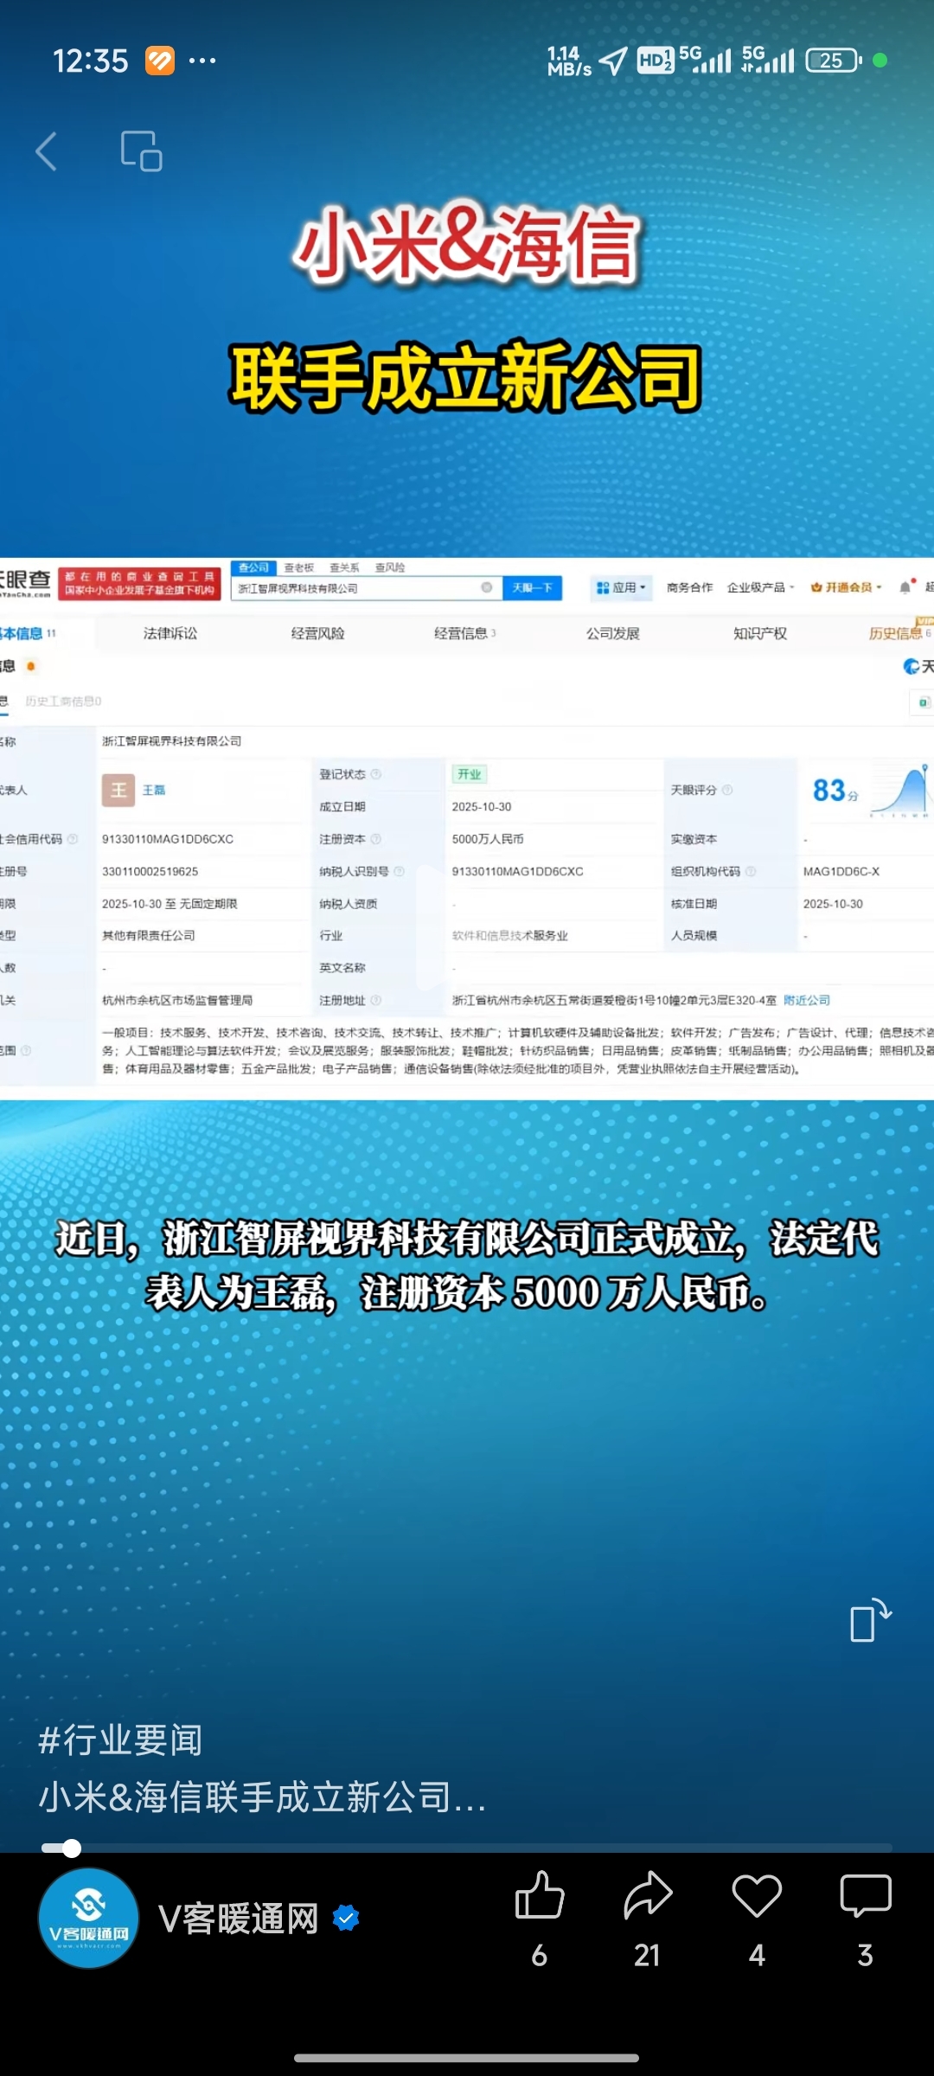Select the 查老板 search tab
Image resolution: width=934 pixels, height=2076 pixels.
tap(299, 567)
